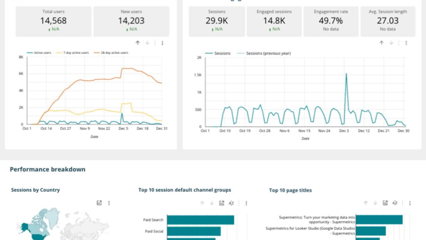
Task: Click drill up arrow on Sessions chart
Action: coord(381,43)
